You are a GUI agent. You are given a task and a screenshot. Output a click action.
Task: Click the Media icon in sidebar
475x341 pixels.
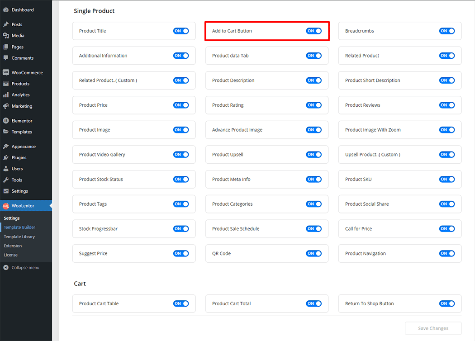tap(5, 36)
